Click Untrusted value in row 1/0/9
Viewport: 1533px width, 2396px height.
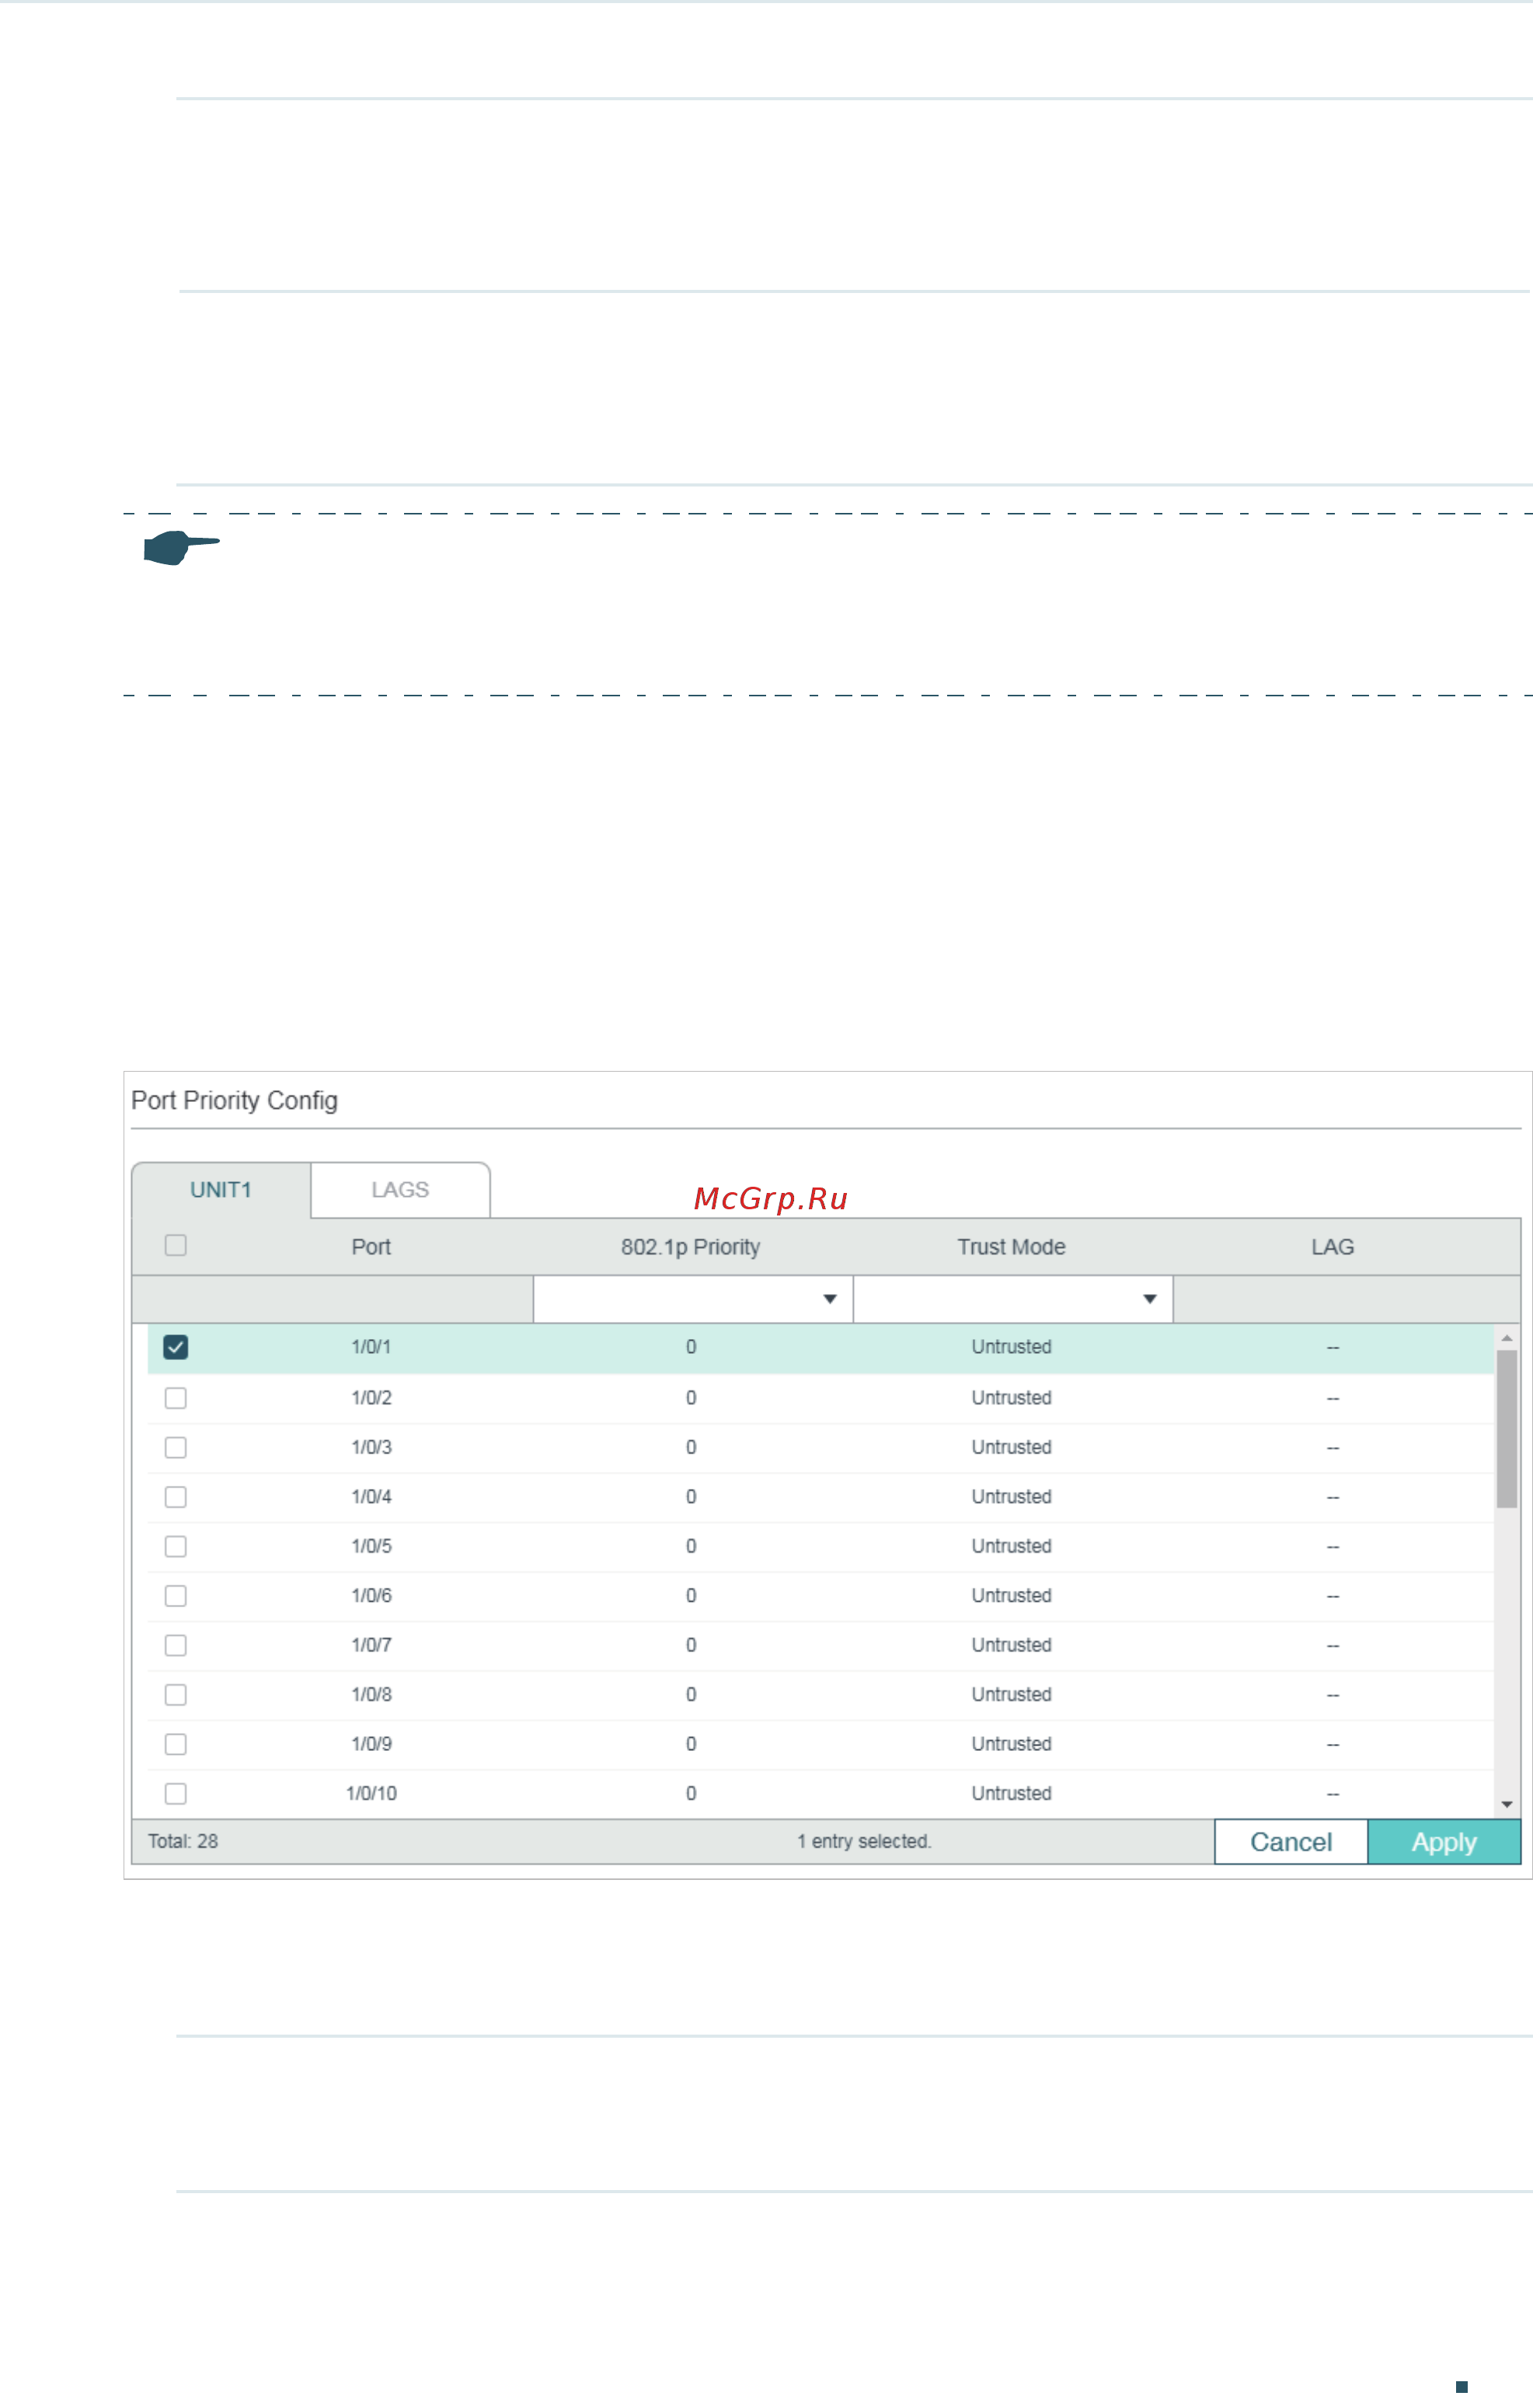[1012, 1744]
